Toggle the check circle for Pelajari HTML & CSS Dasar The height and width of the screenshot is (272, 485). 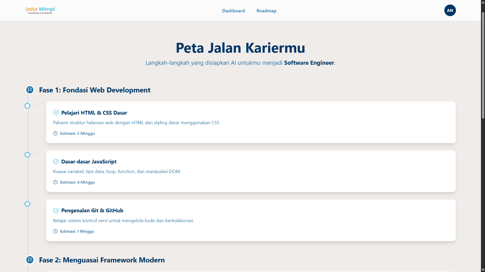point(56,113)
